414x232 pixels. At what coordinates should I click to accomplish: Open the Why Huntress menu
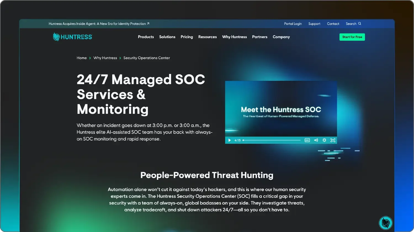click(x=234, y=37)
